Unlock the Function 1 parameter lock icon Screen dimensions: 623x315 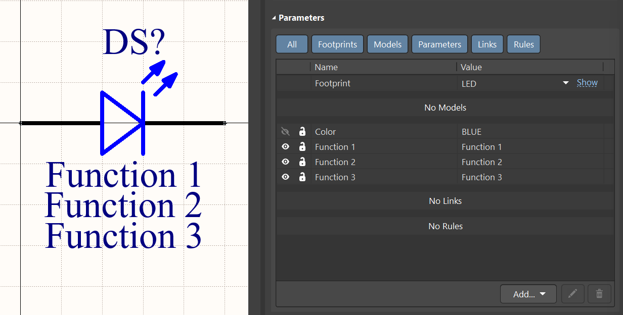(x=302, y=146)
